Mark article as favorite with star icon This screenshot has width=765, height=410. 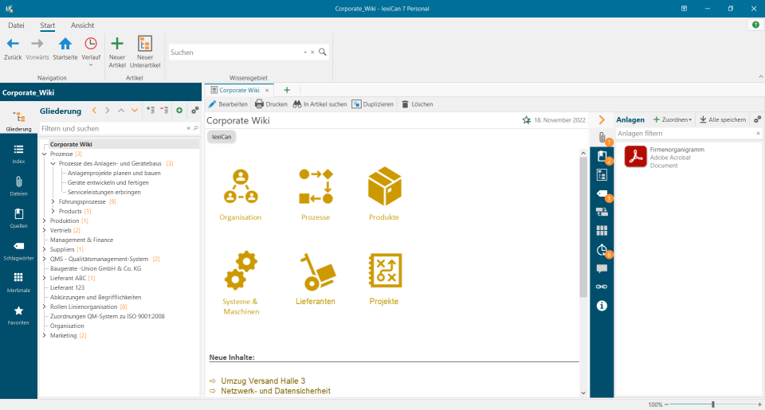click(x=527, y=120)
